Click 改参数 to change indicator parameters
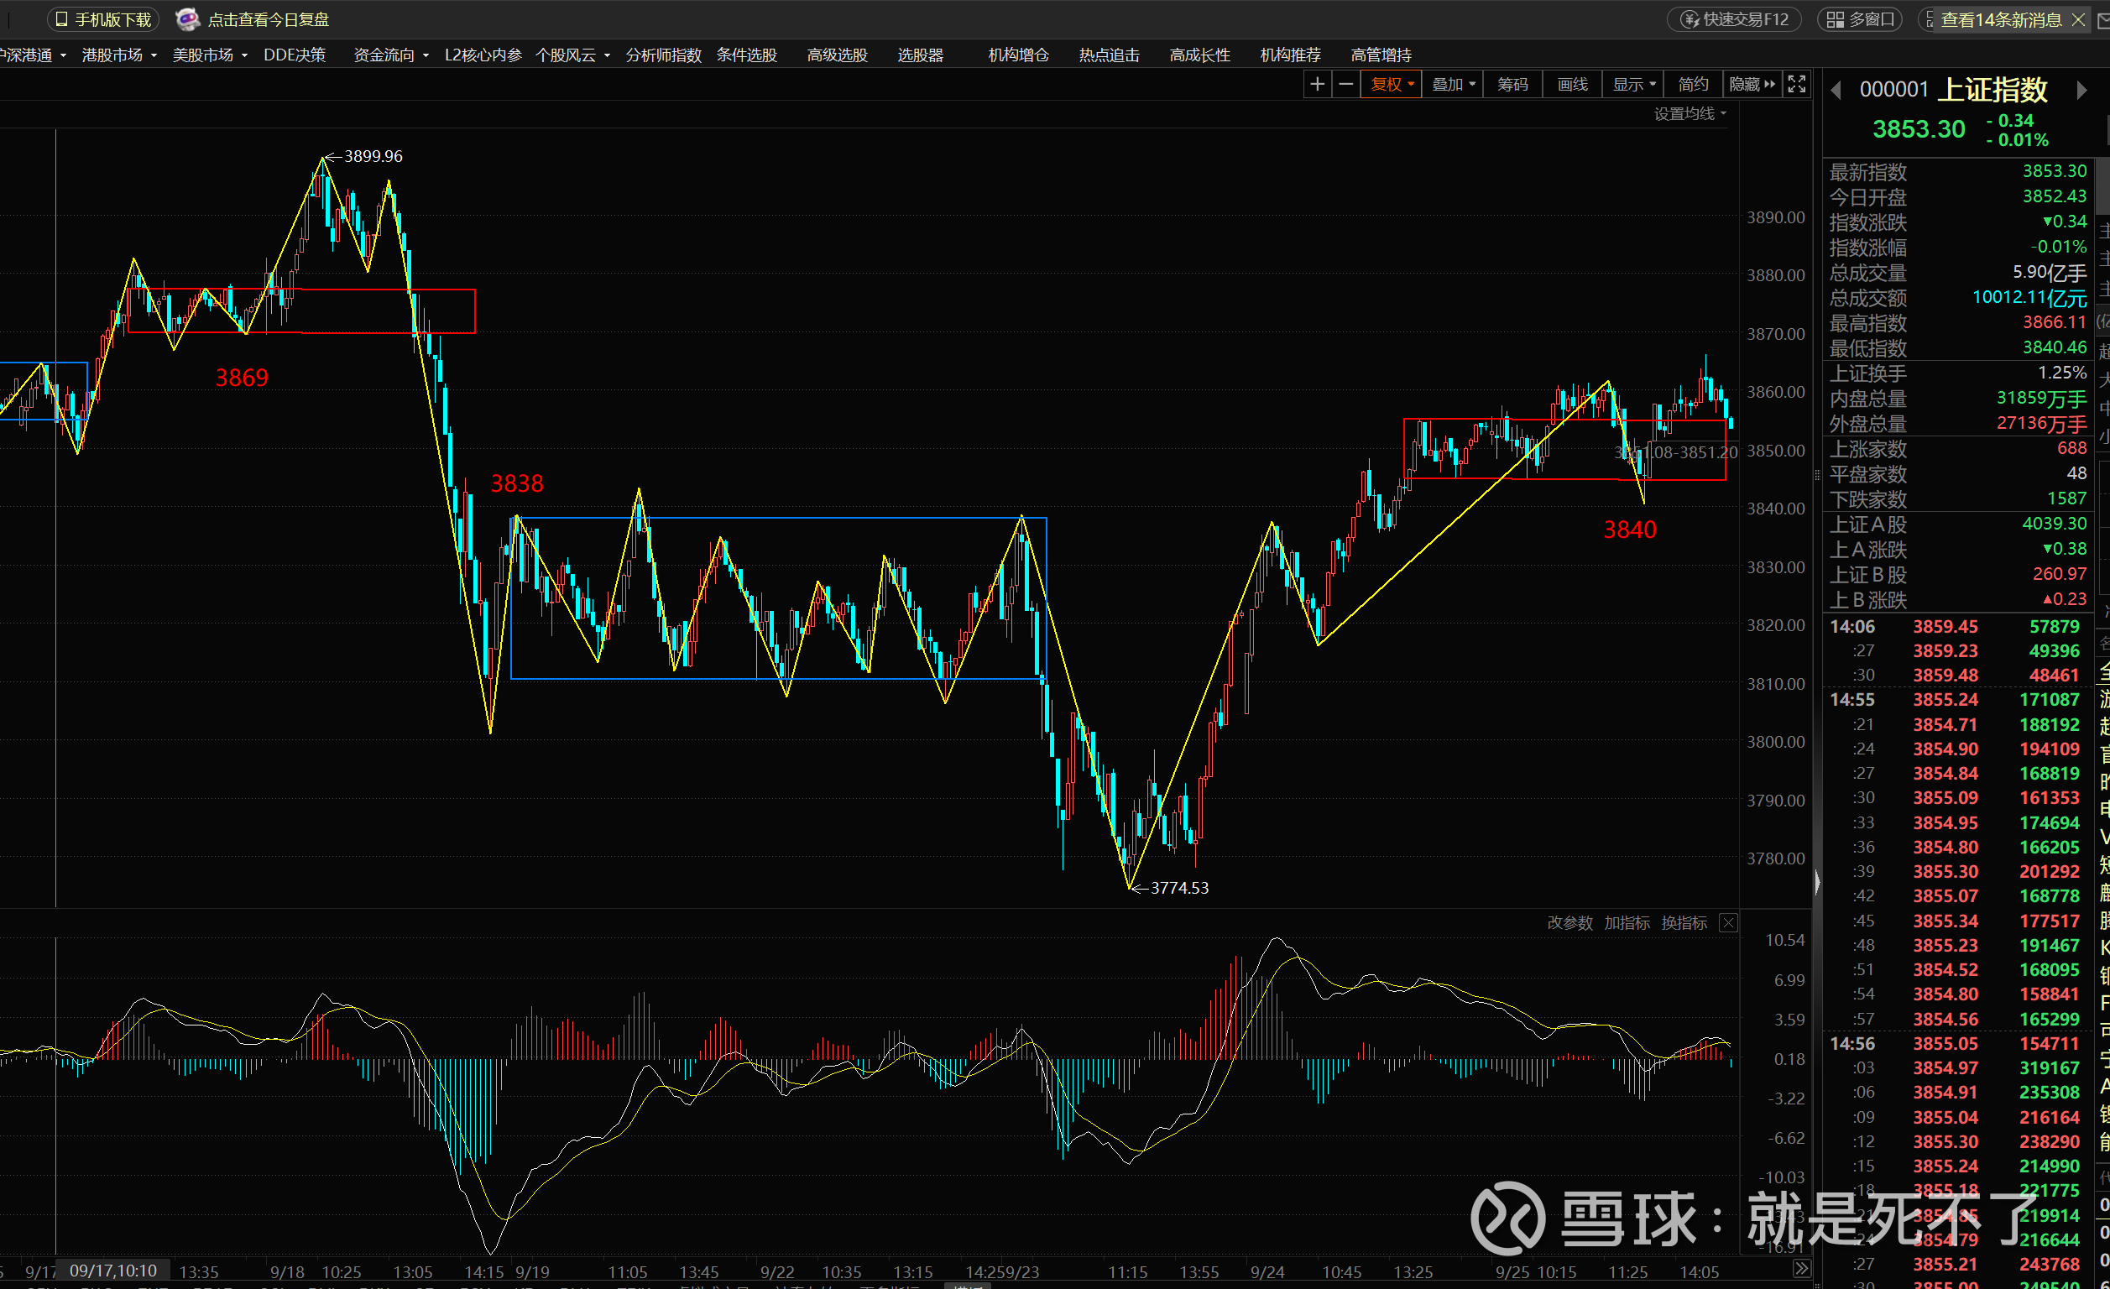 [1569, 922]
